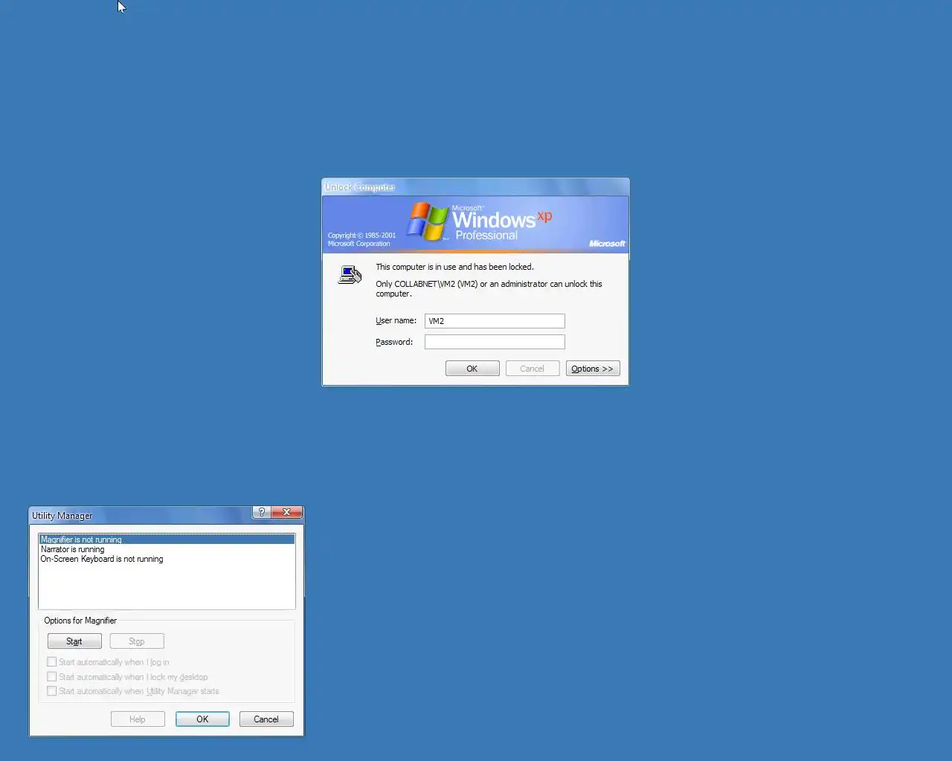Confirm Utility Manager with OK

click(x=202, y=719)
